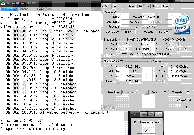Select the SPD tab
This screenshot has width=194, height=135.
[x=155, y=6]
